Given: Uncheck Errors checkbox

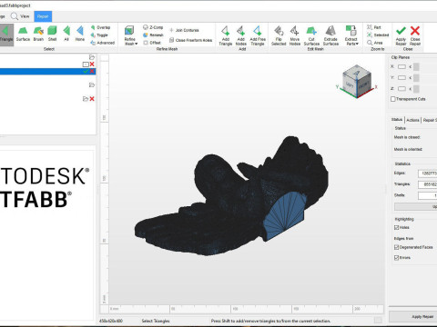Looking at the screenshot, I should 396,258.
